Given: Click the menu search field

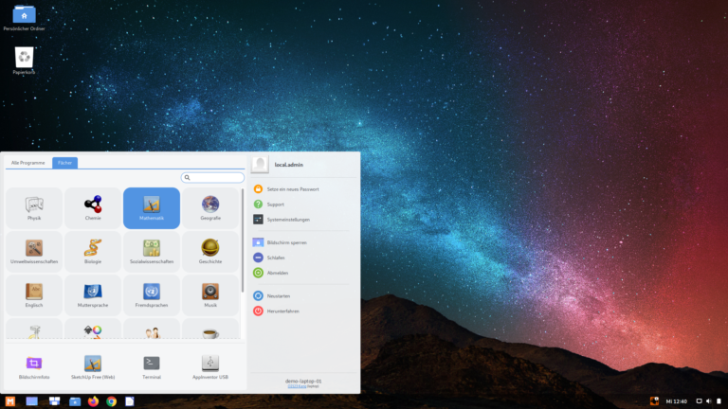Looking at the screenshot, I should (x=213, y=177).
